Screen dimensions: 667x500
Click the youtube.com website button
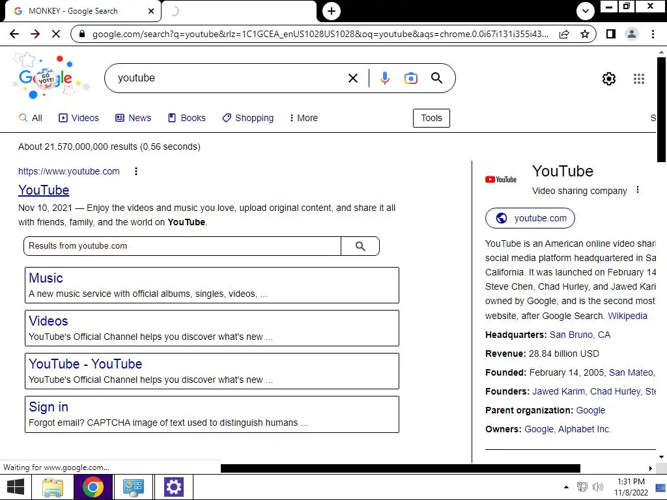tap(530, 218)
